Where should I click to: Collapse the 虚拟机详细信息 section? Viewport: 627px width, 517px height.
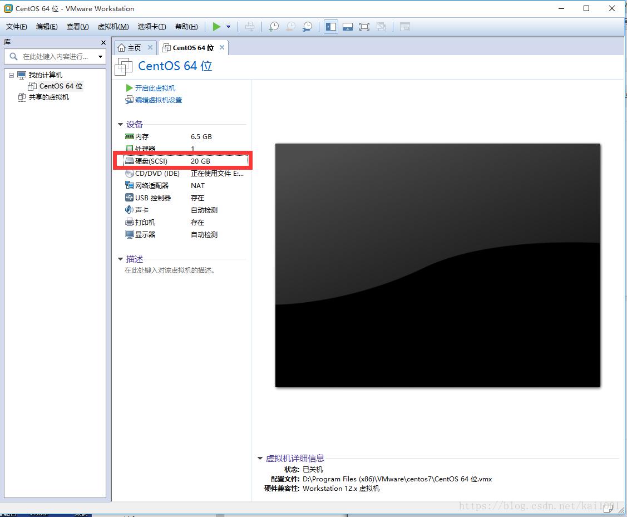click(x=260, y=458)
